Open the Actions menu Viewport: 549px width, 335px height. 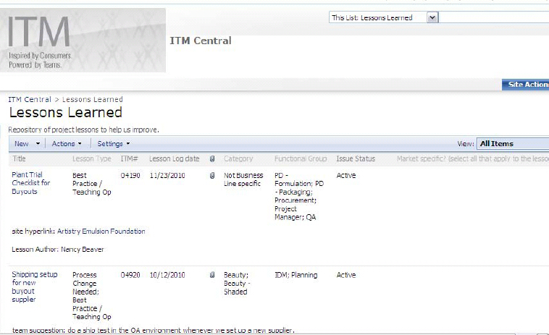click(x=67, y=144)
